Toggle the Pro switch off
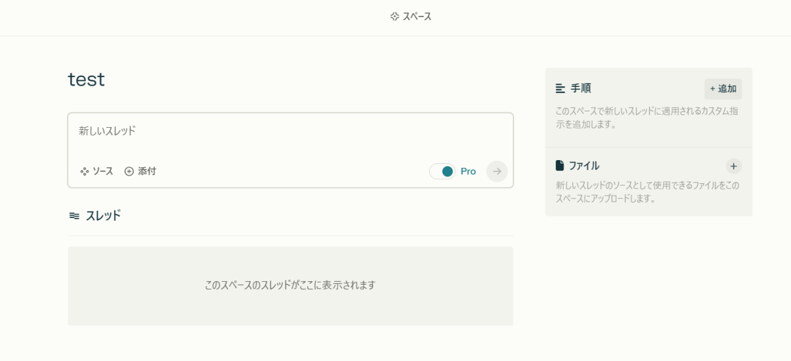791x361 pixels. [442, 171]
